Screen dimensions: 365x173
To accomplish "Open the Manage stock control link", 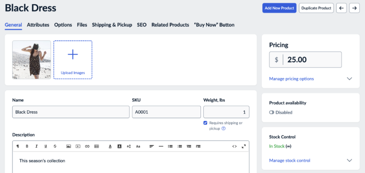I will click(289, 160).
